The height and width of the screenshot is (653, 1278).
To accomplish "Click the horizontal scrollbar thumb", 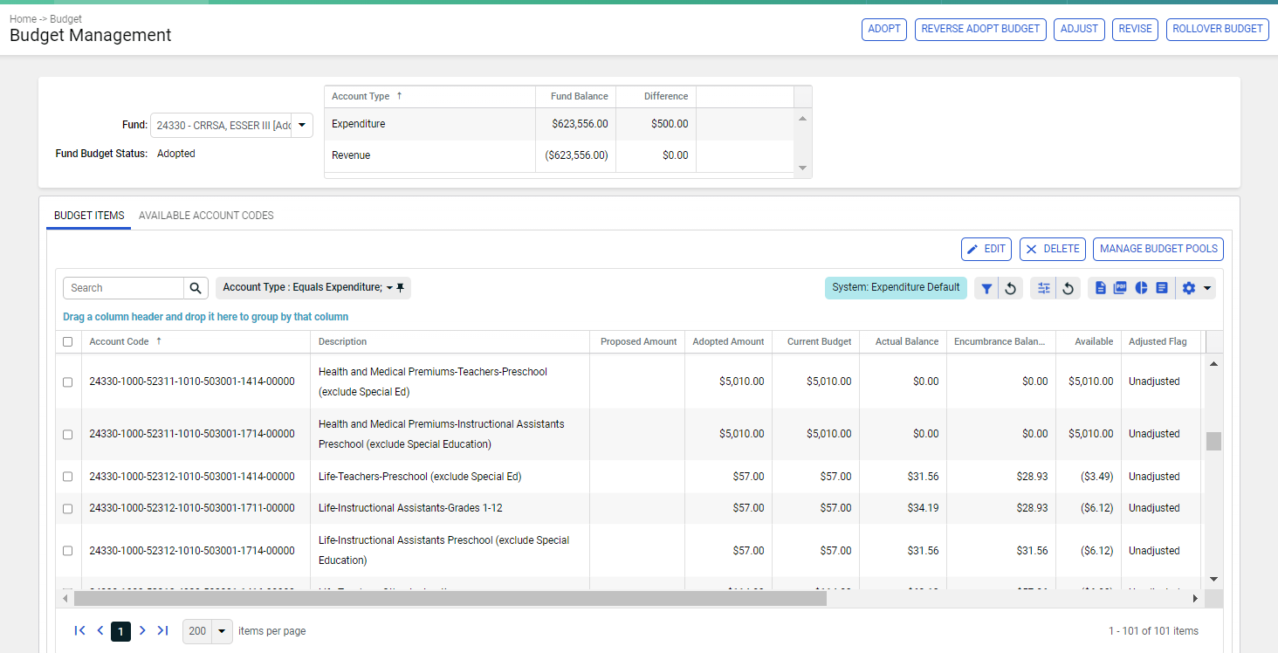I will pos(450,598).
